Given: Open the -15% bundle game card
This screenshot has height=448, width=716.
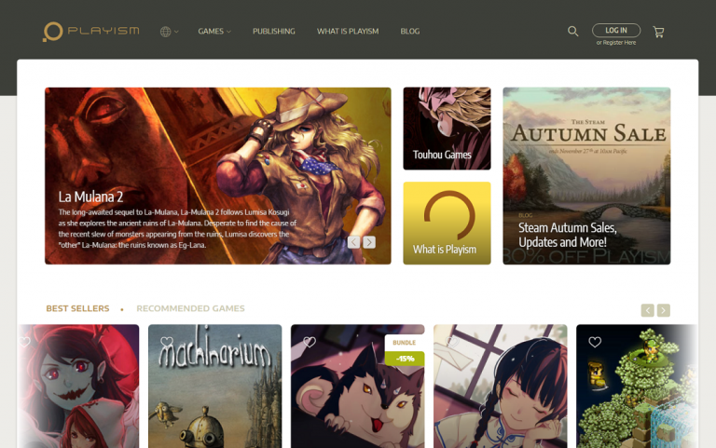Looking at the screenshot, I should [358, 386].
